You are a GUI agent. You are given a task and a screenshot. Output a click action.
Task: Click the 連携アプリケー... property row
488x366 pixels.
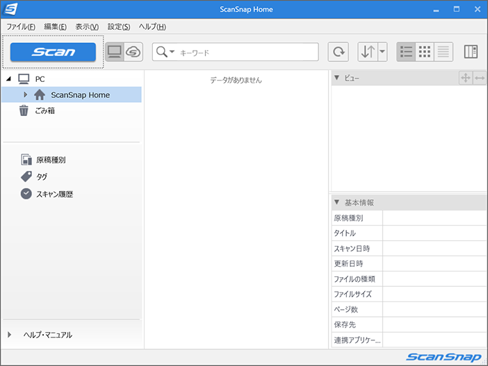[x=409, y=340]
